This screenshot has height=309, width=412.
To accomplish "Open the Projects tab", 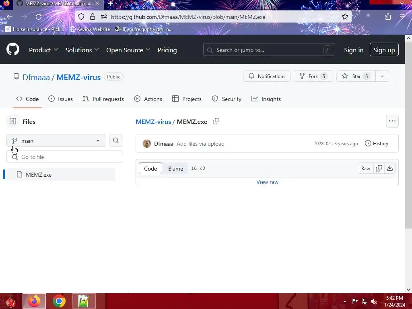I will pyautogui.click(x=187, y=99).
